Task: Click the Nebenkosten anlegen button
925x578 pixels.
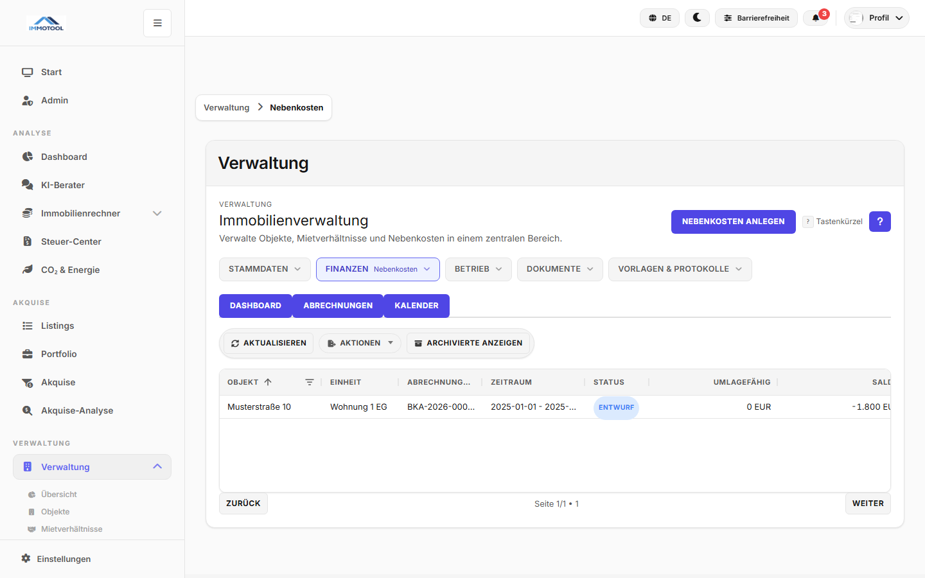Action: [x=733, y=222]
